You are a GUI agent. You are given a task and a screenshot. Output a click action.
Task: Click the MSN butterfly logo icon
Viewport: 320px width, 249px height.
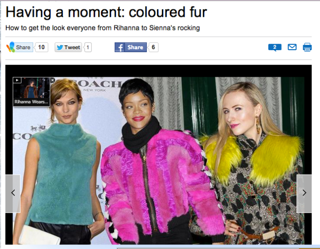click(11, 47)
